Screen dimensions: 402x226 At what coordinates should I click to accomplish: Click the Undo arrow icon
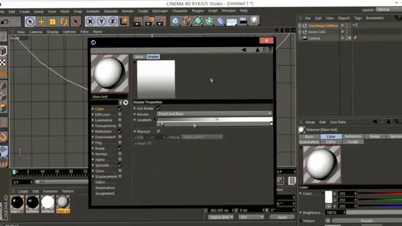tap(4, 22)
